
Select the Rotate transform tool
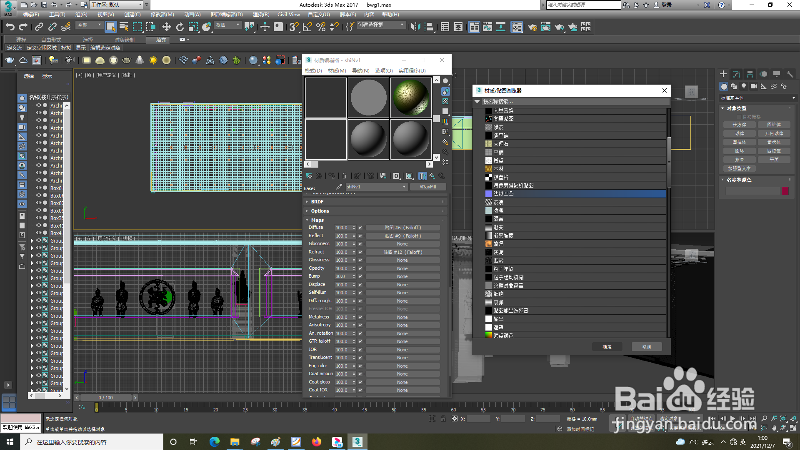click(x=180, y=27)
